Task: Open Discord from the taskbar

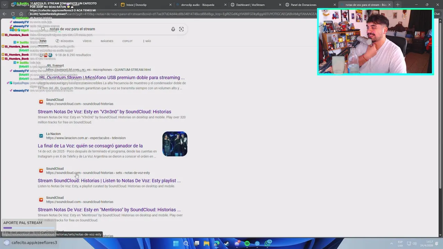Action: (x=237, y=243)
